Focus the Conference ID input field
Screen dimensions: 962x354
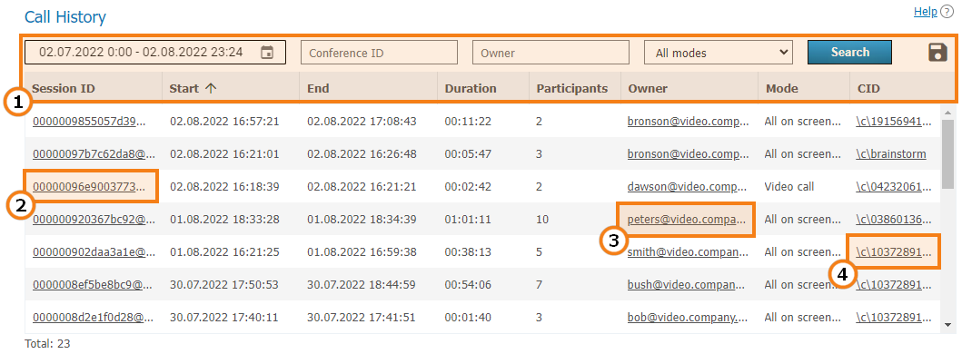point(379,53)
